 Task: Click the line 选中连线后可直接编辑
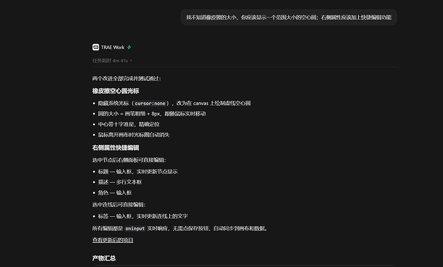coord(119,205)
